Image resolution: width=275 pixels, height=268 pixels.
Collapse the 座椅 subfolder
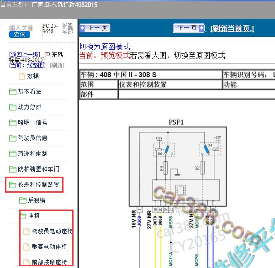coord(34,215)
